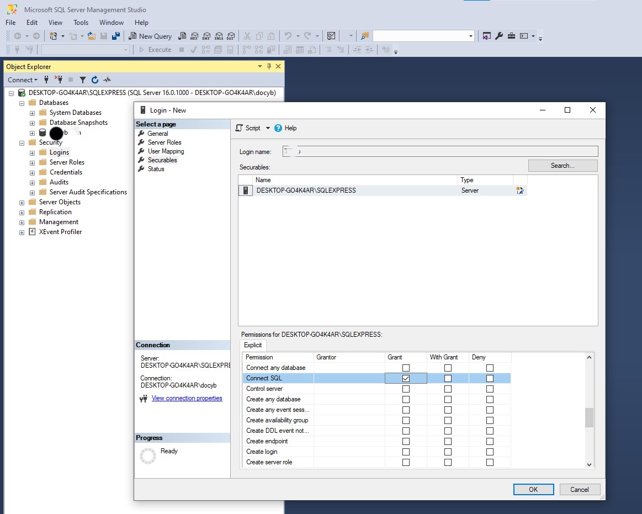This screenshot has width=642, height=514.
Task: Enable Grant permission for Connect any database
Action: point(406,367)
